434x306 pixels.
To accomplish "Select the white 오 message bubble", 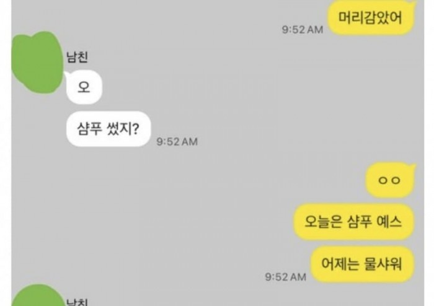I will click(x=84, y=87).
